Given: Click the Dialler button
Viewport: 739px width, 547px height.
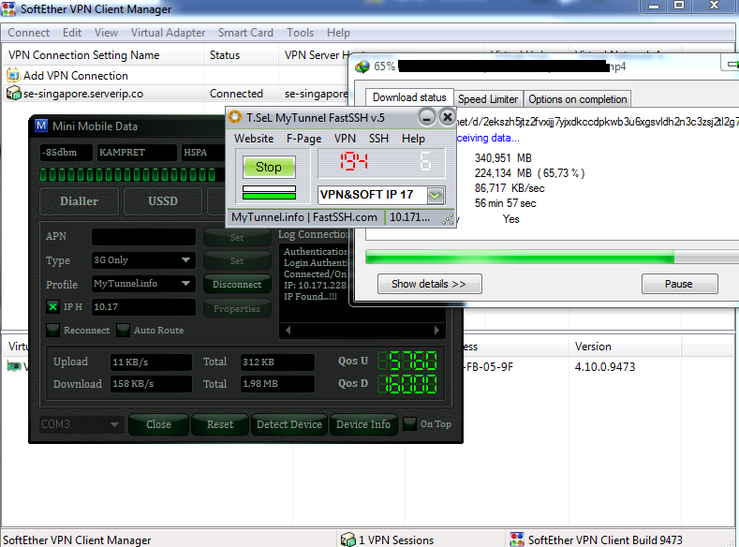Looking at the screenshot, I should (x=80, y=201).
